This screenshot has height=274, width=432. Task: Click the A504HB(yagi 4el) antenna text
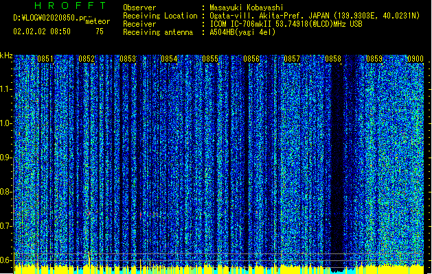pos(242,32)
